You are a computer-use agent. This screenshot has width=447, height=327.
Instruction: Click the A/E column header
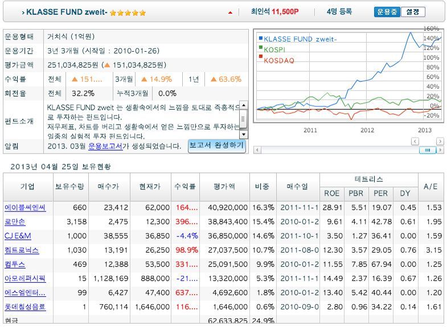430,187
